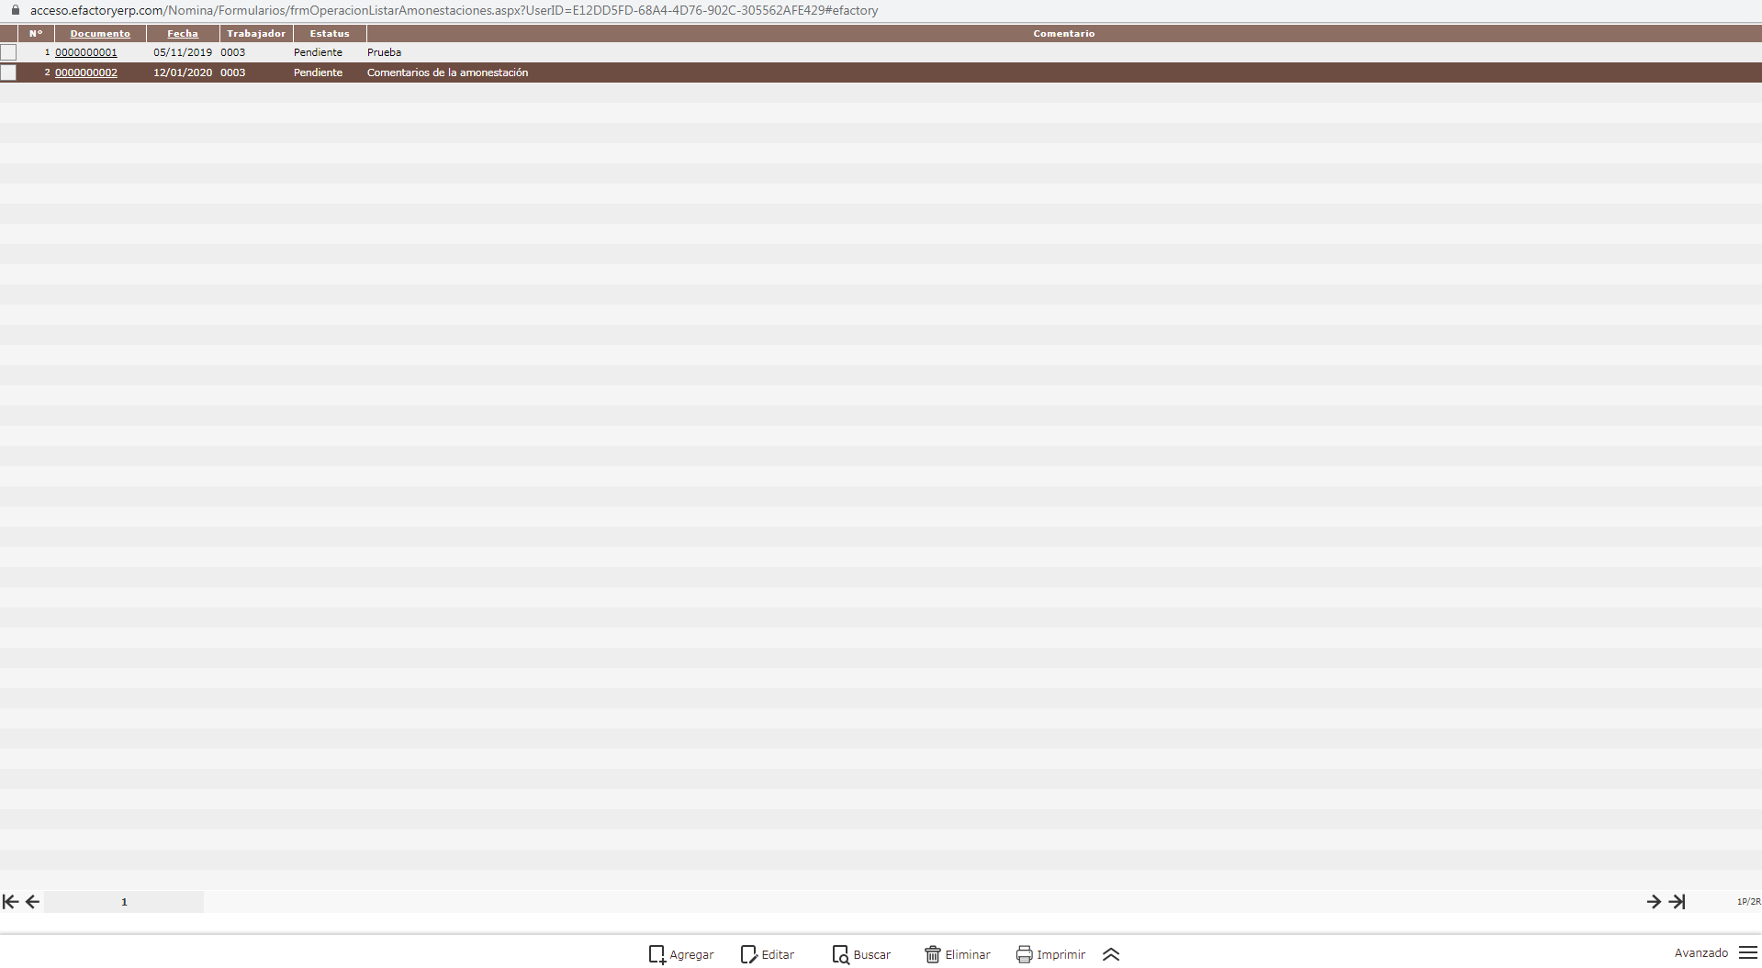Image resolution: width=1762 pixels, height=968 pixels.
Task: Open document 0000000002 link
Action: click(86, 72)
